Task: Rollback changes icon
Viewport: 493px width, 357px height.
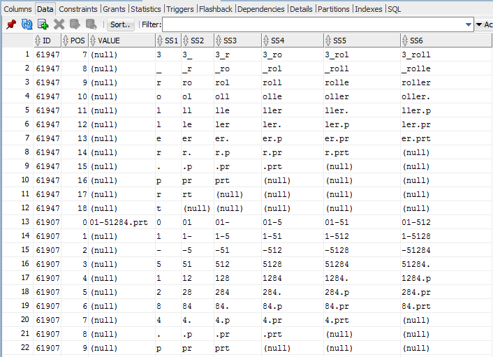Action: 91,24
